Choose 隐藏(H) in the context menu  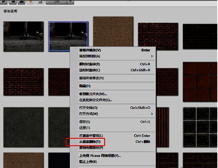click(x=85, y=86)
